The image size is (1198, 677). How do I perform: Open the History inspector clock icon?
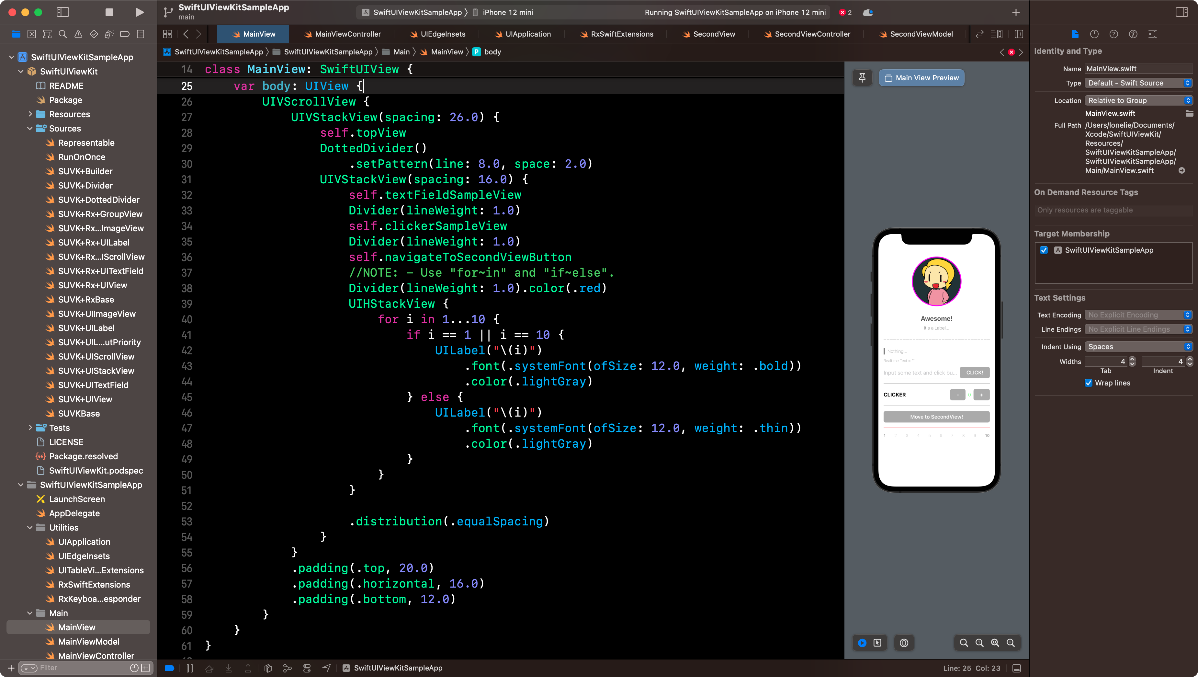1094,34
